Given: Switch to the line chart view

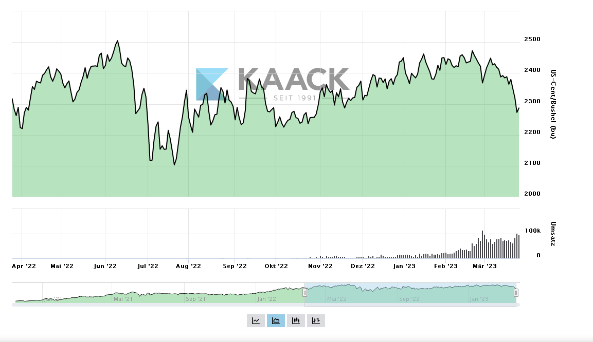Looking at the screenshot, I should [x=256, y=321].
